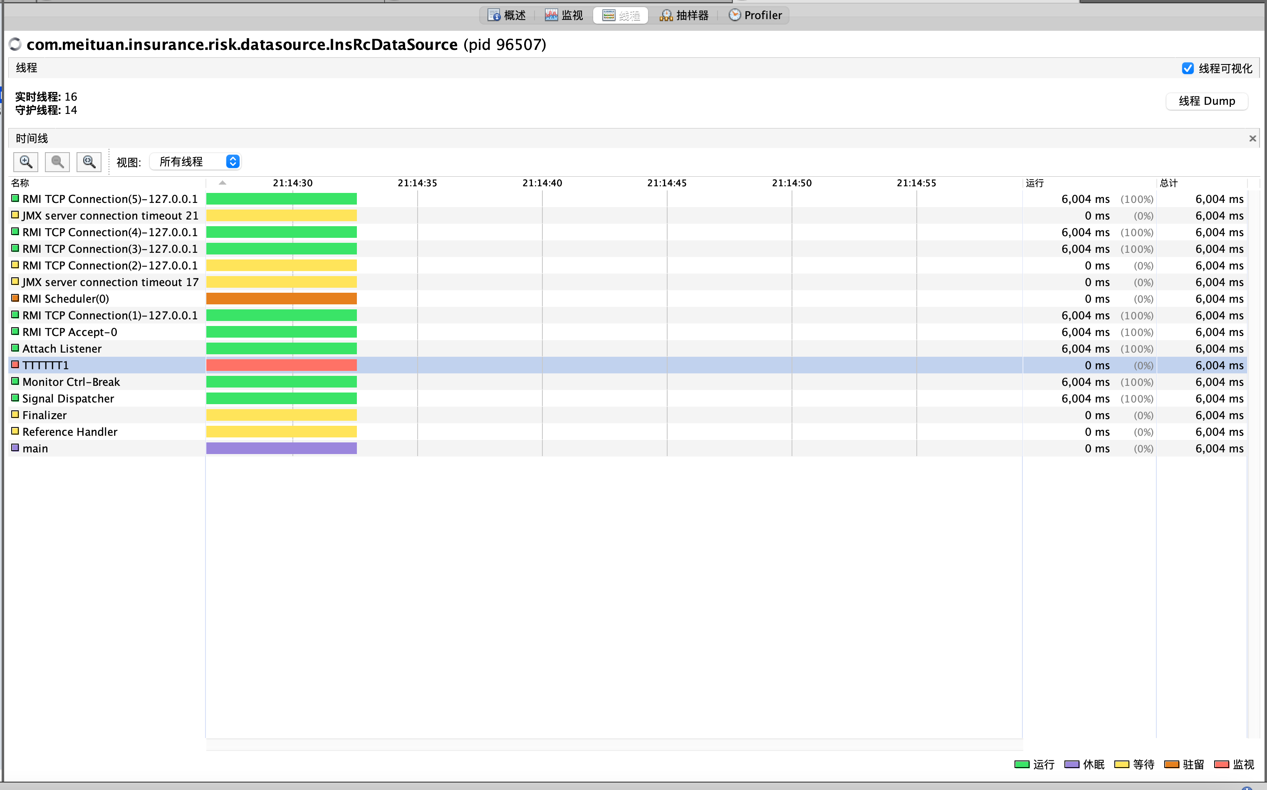
Task: Open the 视图 所有线程 dropdown
Action: 194,162
